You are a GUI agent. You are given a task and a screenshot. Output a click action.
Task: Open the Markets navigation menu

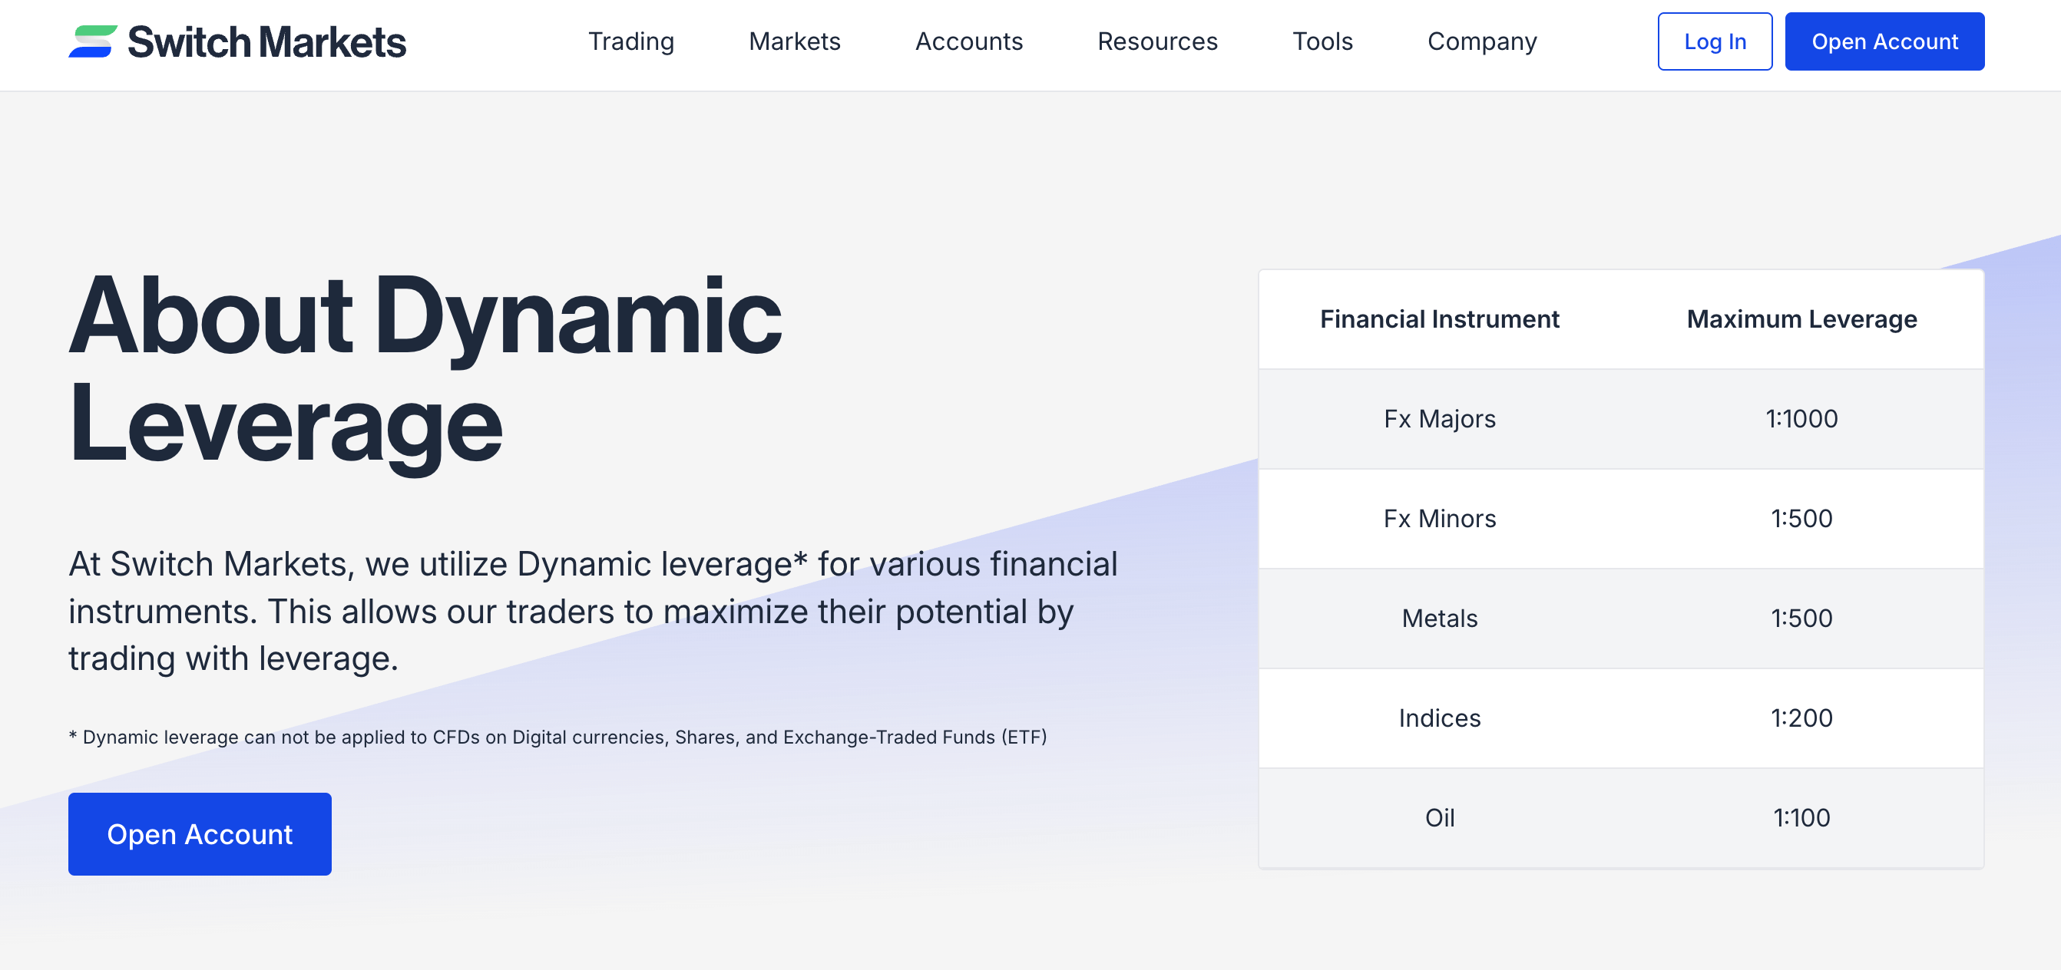click(x=794, y=41)
